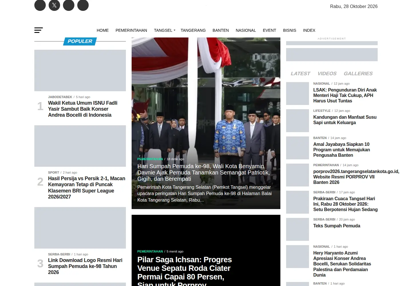412x286 pixels.
Task: Open the hamburger side menu icon
Action: pyautogui.click(x=39, y=30)
